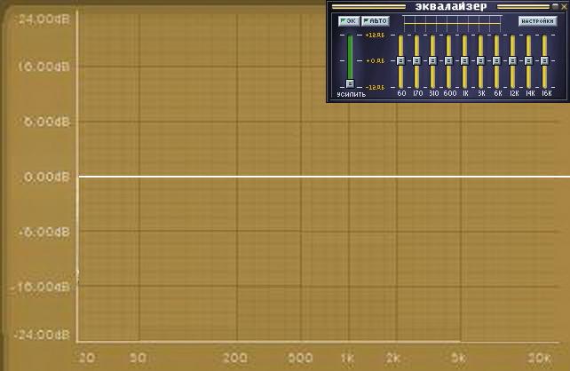Click the 200 frequency axis label
The image size is (570, 371).
(x=235, y=358)
